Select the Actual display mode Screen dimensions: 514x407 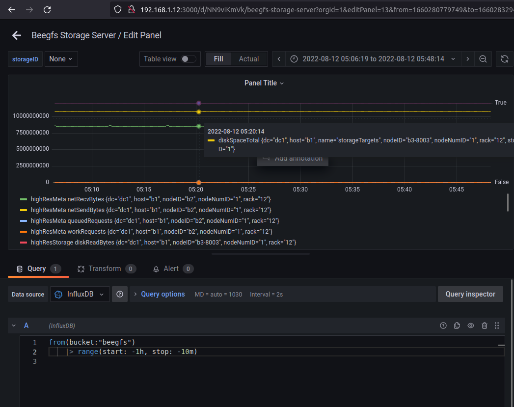tap(249, 59)
